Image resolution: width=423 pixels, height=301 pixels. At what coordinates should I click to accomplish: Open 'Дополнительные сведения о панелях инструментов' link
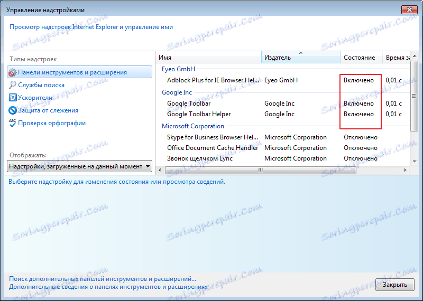coord(108,287)
